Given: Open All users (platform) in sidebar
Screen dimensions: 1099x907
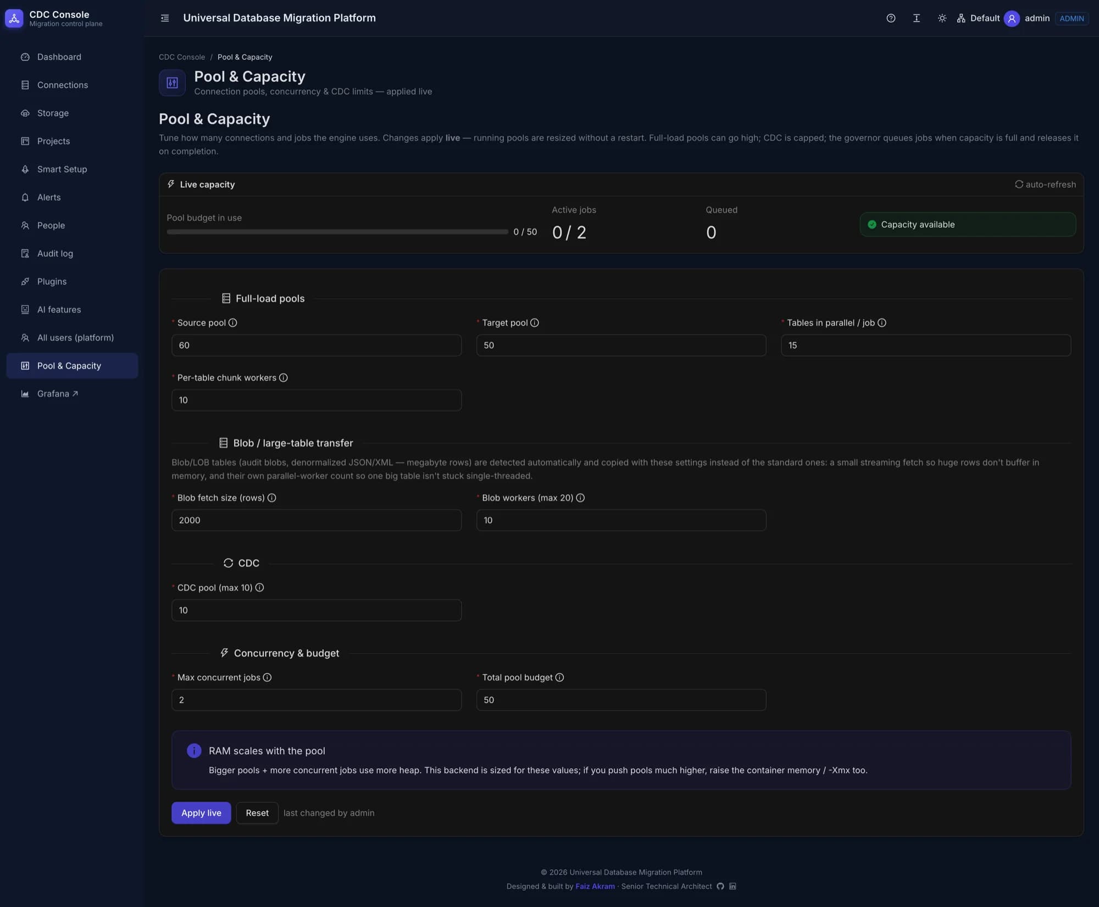Looking at the screenshot, I should pos(72,337).
